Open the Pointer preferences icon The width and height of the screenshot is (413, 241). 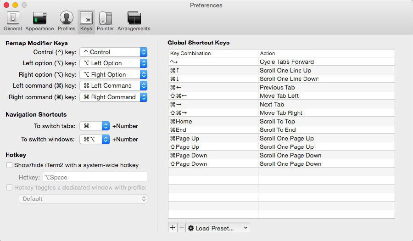click(x=105, y=21)
